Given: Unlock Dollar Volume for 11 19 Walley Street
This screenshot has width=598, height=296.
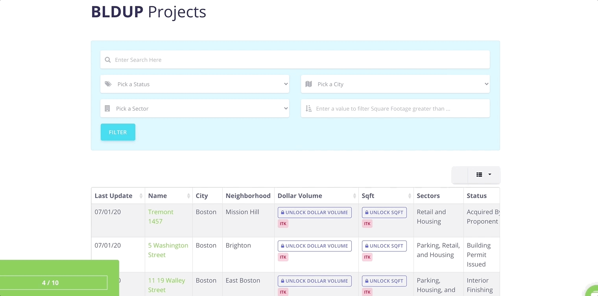Looking at the screenshot, I should 315,281.
